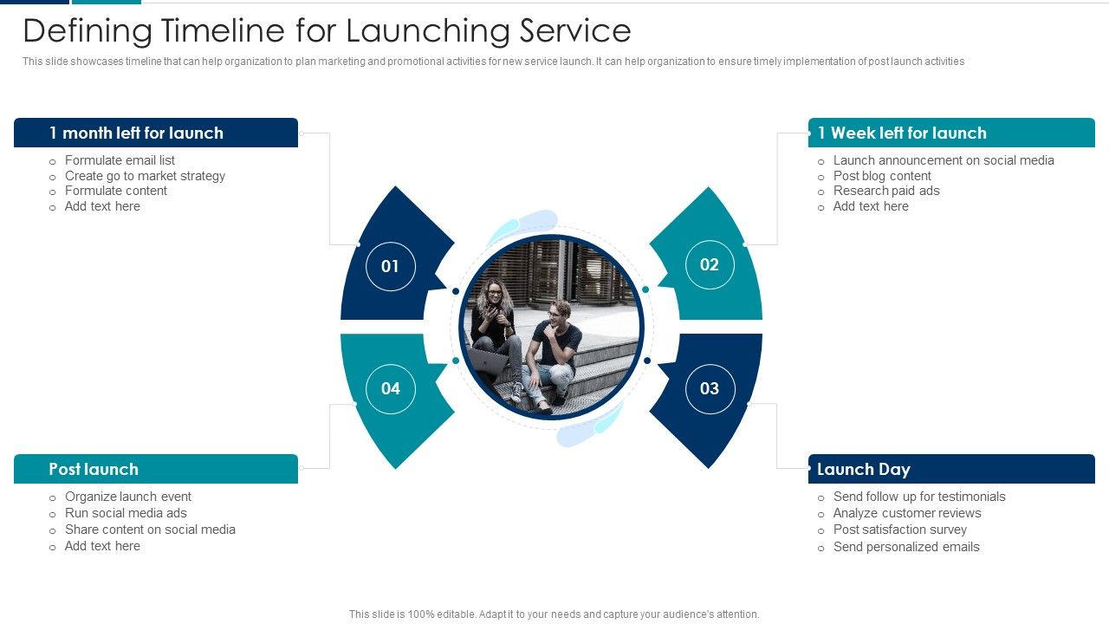Click 'Post blog content' bullet
The height and width of the screenshot is (624, 1109).
882,176
